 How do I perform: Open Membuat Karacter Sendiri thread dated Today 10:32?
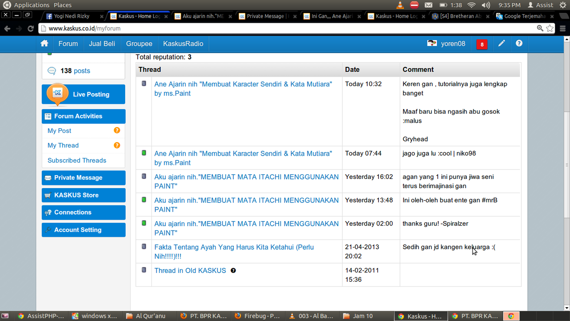(x=243, y=88)
